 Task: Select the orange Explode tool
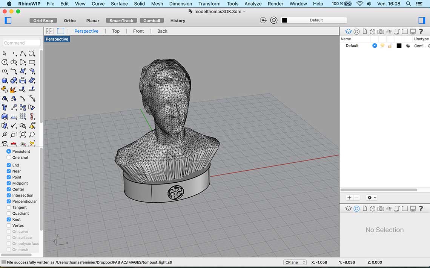[x=14, y=89]
